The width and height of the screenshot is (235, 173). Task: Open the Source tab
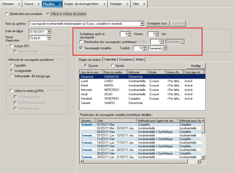tap(29, 4)
